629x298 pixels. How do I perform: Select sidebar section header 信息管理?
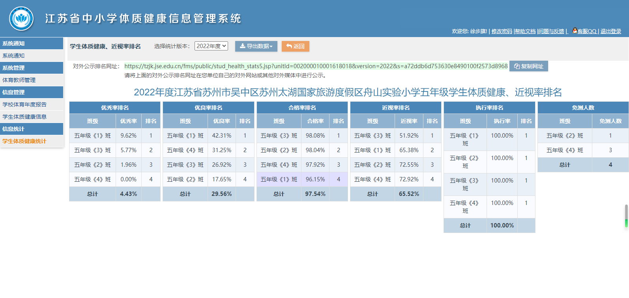32,92
